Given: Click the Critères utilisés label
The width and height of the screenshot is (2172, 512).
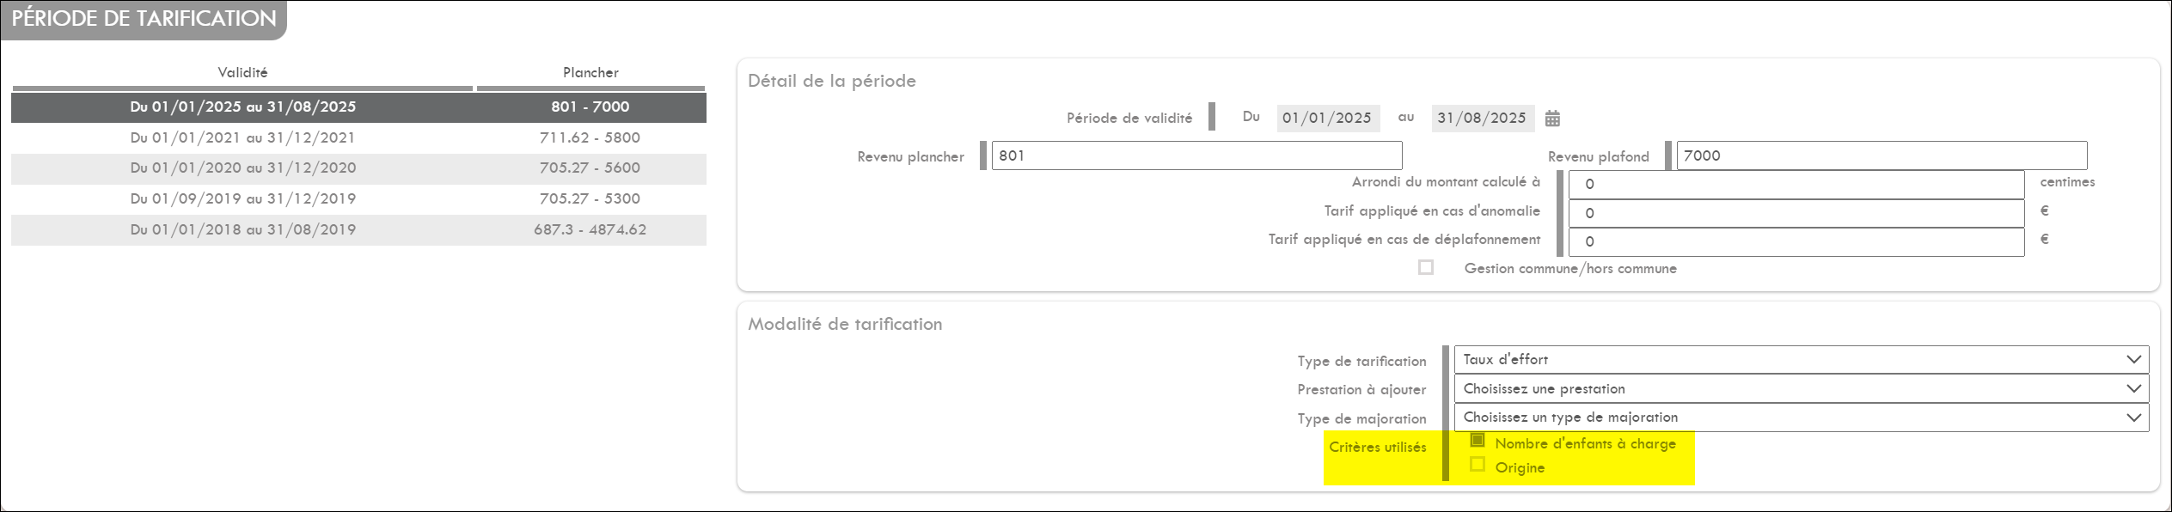Looking at the screenshot, I should (x=1378, y=447).
